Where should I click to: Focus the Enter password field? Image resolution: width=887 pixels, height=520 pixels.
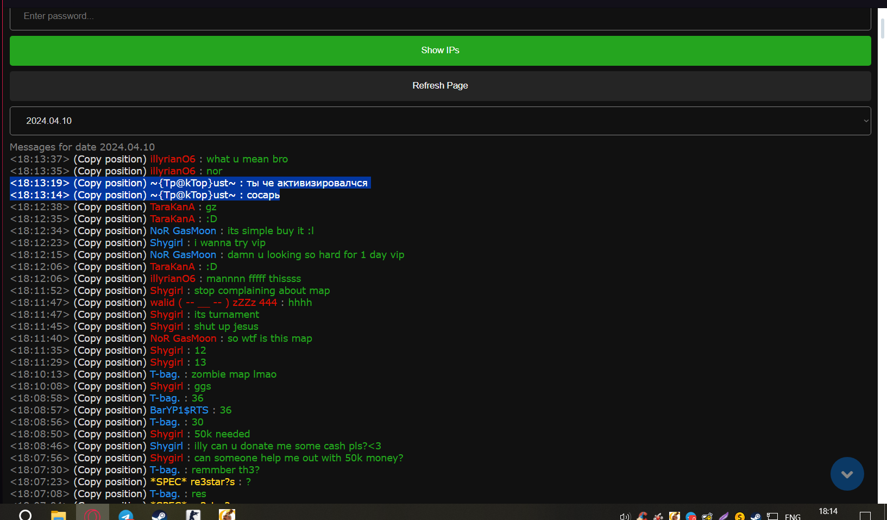[440, 17]
